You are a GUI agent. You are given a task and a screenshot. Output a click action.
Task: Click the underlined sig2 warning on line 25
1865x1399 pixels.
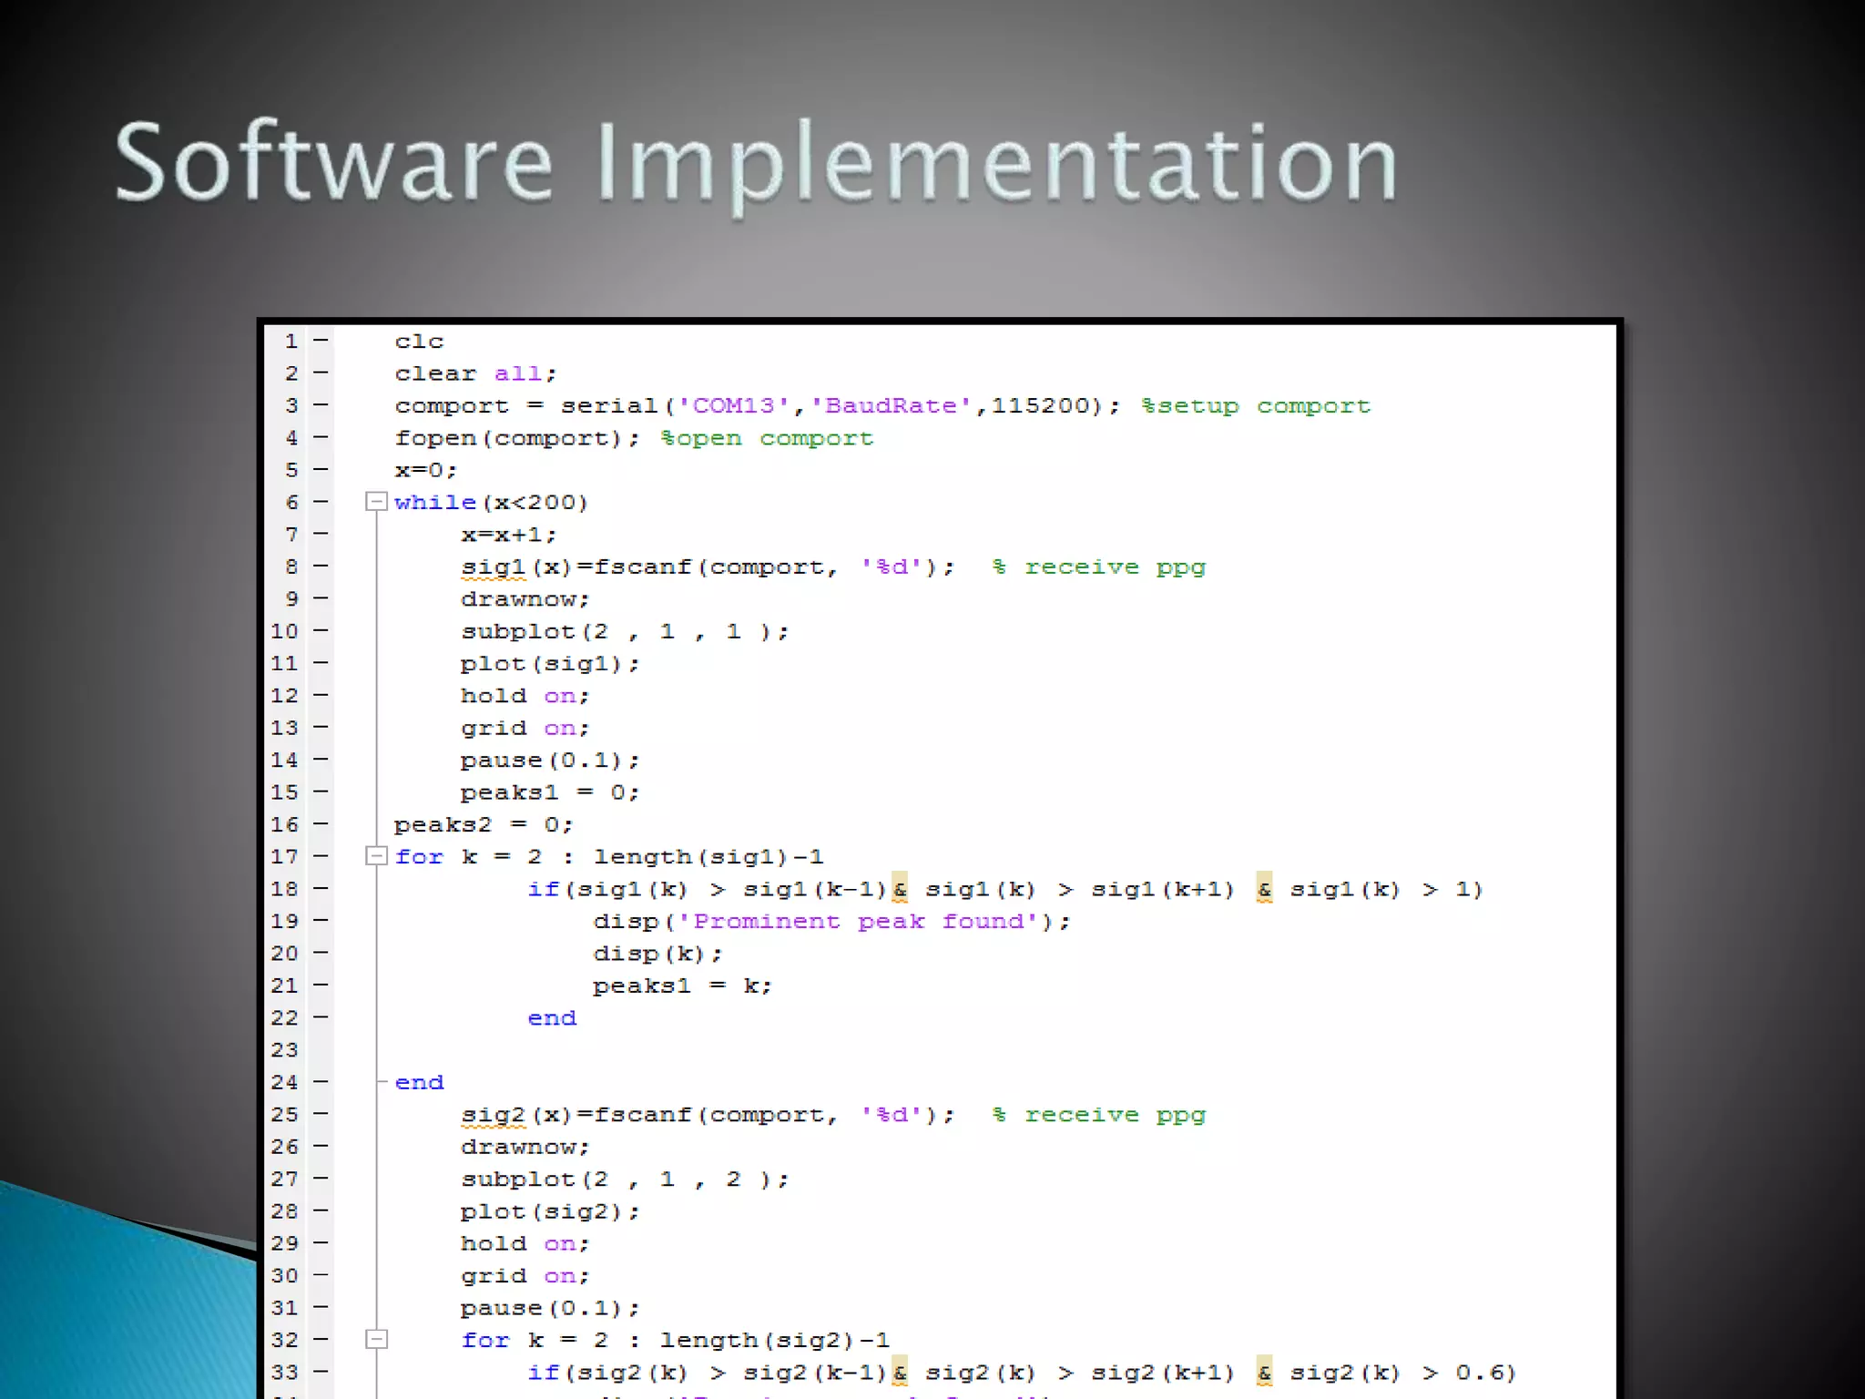pos(494,1115)
